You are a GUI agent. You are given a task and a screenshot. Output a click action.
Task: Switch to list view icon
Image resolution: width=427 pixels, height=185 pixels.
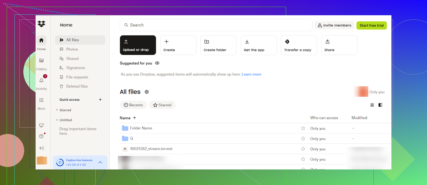pos(372,105)
